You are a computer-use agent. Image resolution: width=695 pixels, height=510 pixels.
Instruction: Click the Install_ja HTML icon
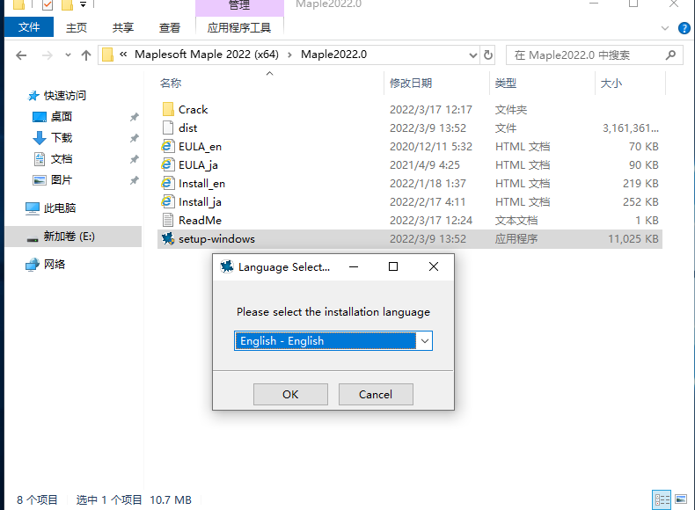click(167, 202)
